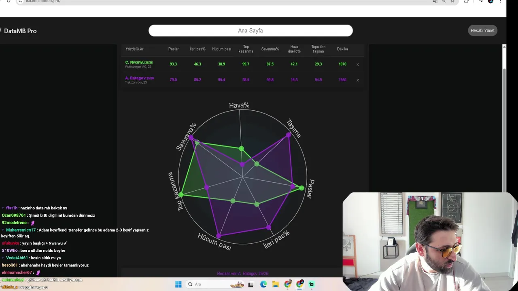Open the Chrome icon with the profile photo badge
The width and height of the screenshot is (518, 291).
point(288,284)
